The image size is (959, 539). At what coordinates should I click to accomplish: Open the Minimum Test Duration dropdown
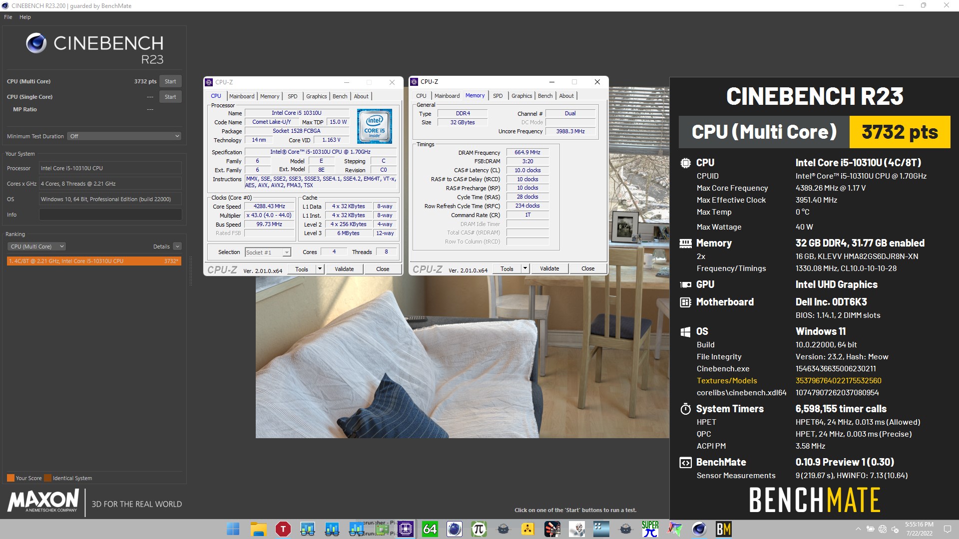click(124, 136)
